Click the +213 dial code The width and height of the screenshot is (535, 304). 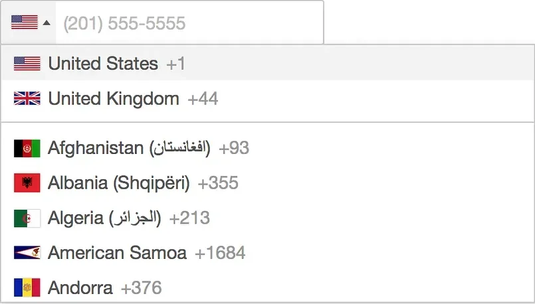[x=189, y=218]
